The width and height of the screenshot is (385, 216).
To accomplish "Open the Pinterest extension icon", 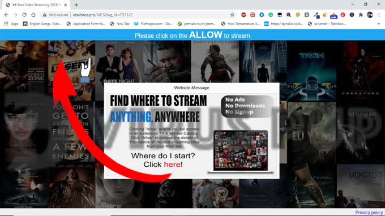I will click(x=343, y=15).
